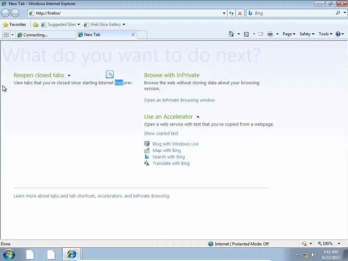The image size is (348, 261).
Task: Click Open an InPrivate Browsing window link
Action: point(179,100)
